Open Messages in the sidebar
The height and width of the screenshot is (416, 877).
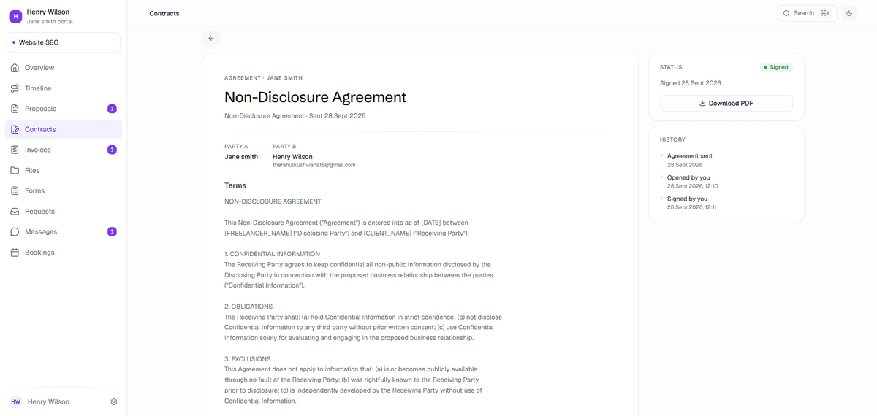tap(64, 231)
